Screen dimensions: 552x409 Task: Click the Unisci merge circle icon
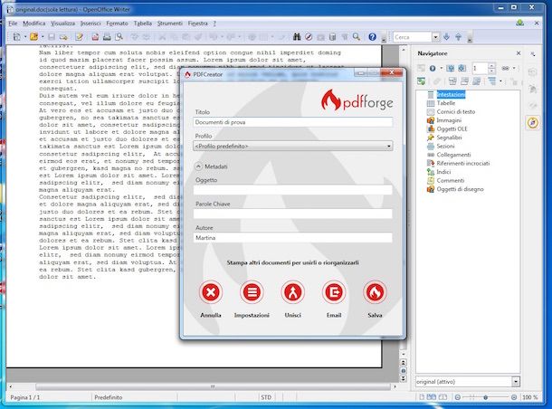tap(293, 292)
